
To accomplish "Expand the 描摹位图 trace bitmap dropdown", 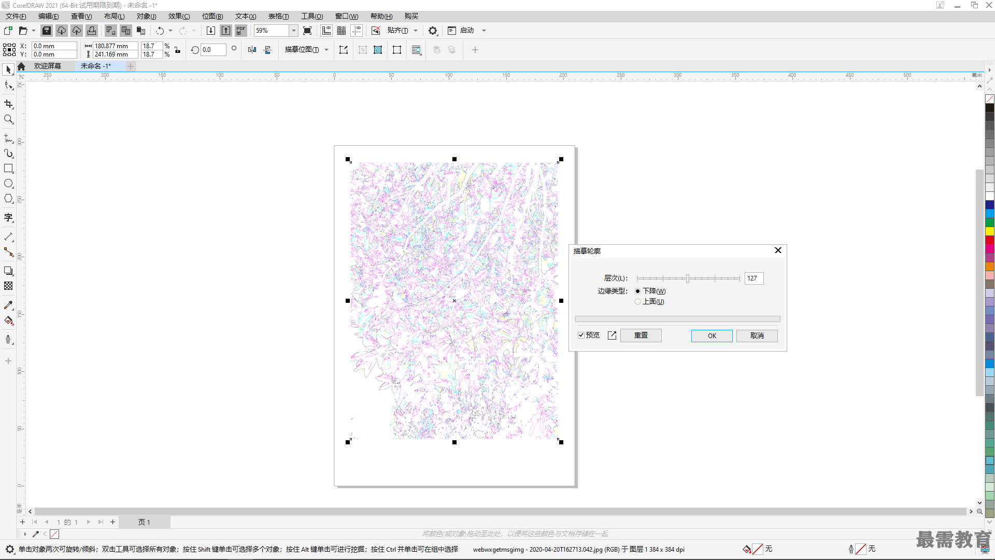I will click(326, 50).
